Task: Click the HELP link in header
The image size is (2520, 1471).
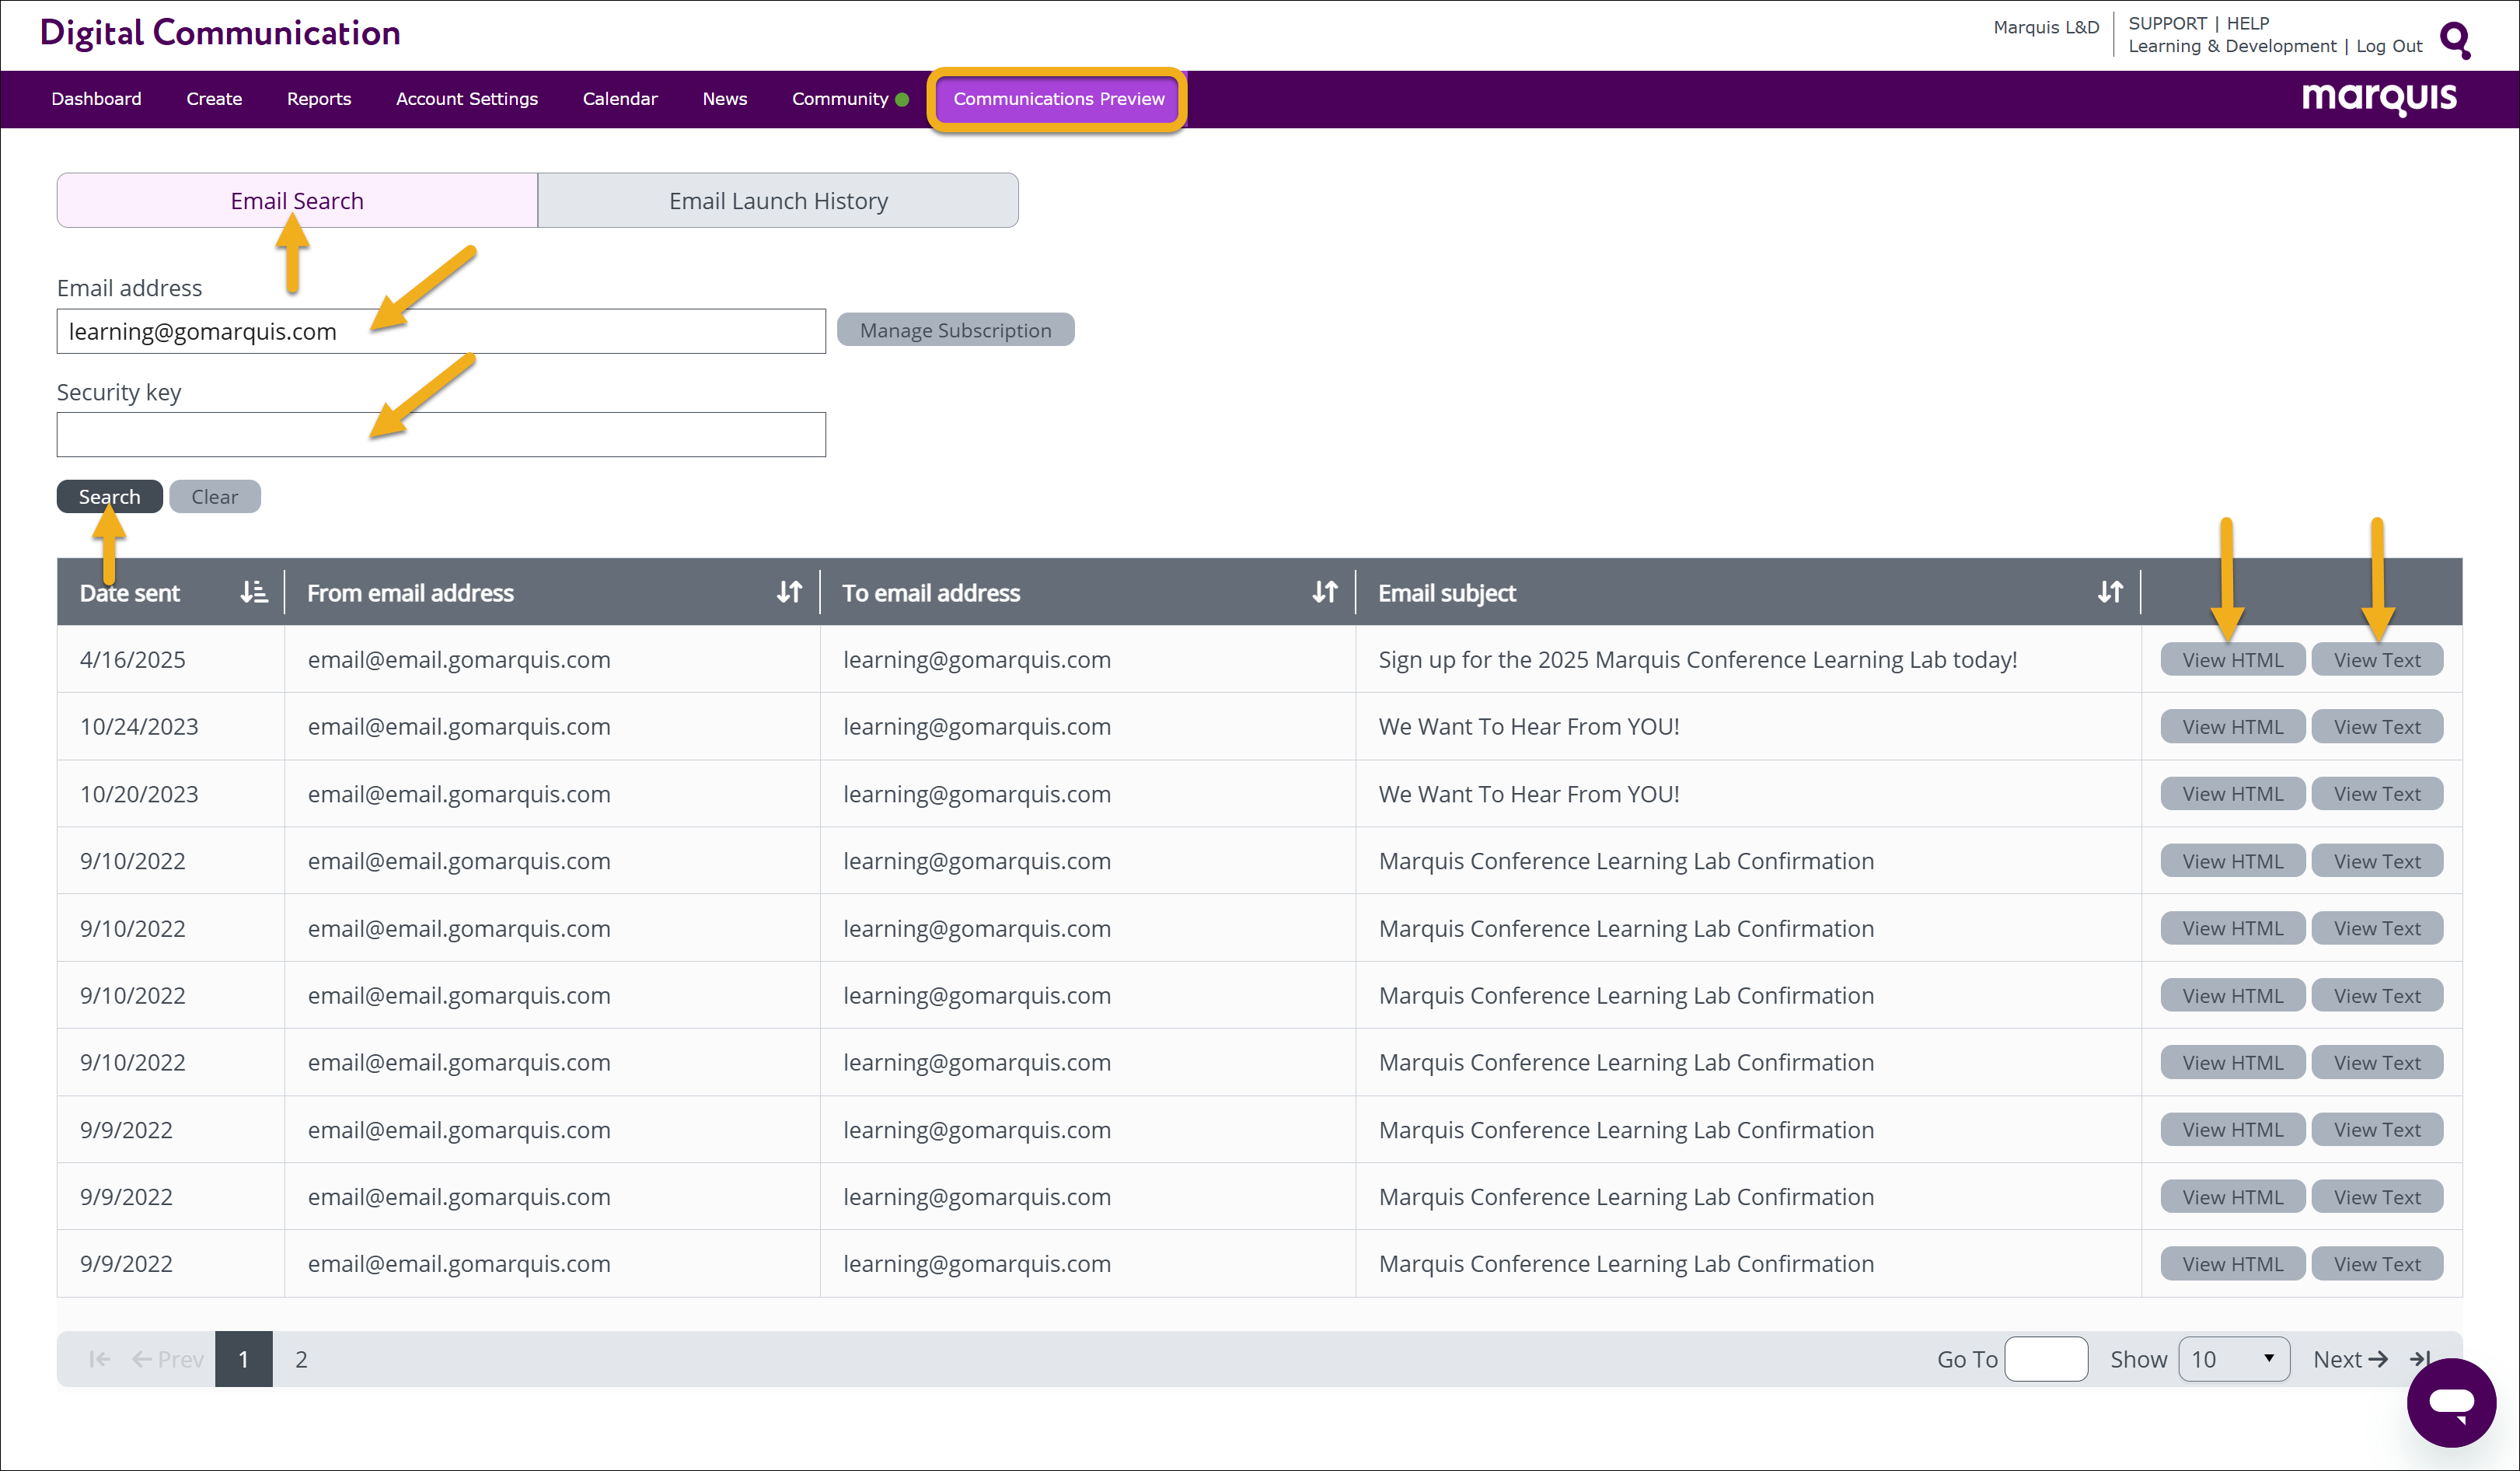Action: coord(2248,23)
